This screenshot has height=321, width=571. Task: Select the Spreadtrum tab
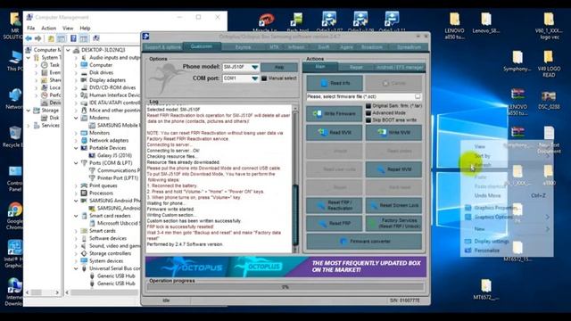409,47
